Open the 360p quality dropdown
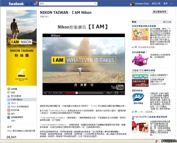 (109, 93)
